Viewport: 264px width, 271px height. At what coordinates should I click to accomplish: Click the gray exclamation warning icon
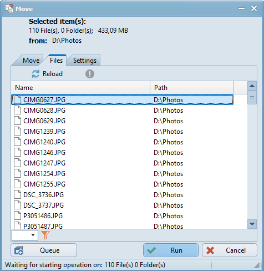90,74
